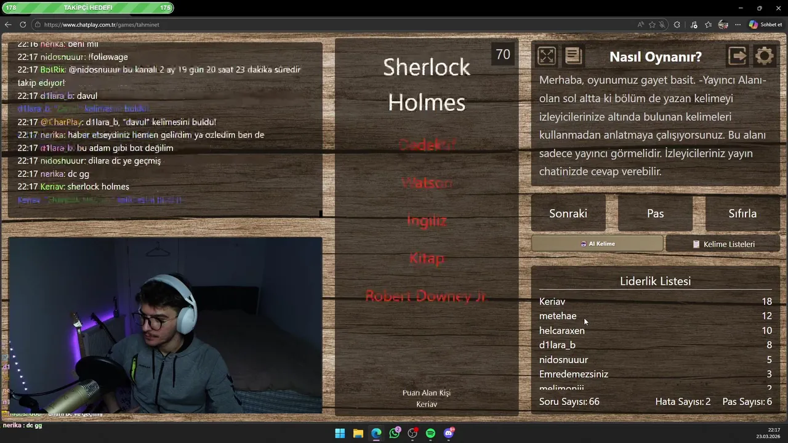The image size is (788, 443).
Task: Click the TAKİPÇİ HEDEFİ progress bar
Action: [x=87, y=8]
